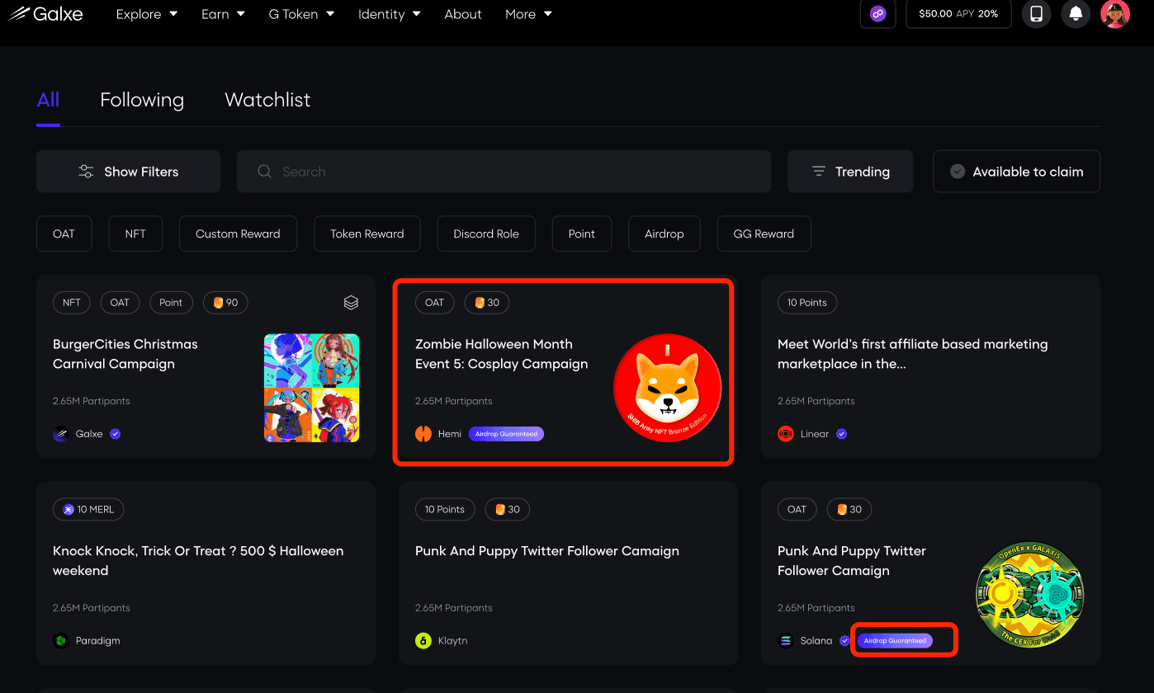Click the Galxe publisher logo on BurgerCities card

point(61,434)
